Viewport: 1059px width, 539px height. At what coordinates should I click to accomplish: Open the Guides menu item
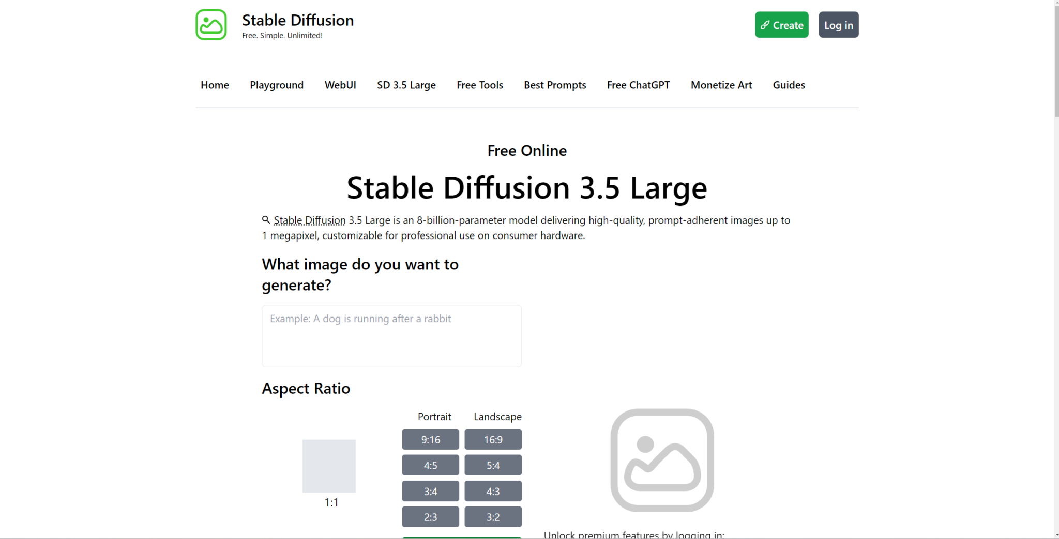click(x=789, y=85)
